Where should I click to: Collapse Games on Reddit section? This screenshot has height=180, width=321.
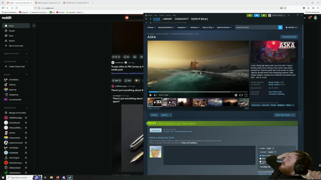[x=27, y=53]
